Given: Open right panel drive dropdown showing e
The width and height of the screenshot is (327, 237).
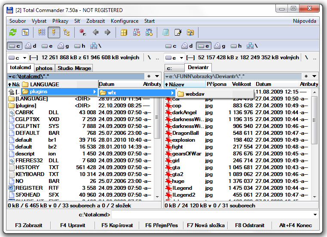Looking at the screenshot, I should pos(174,58).
